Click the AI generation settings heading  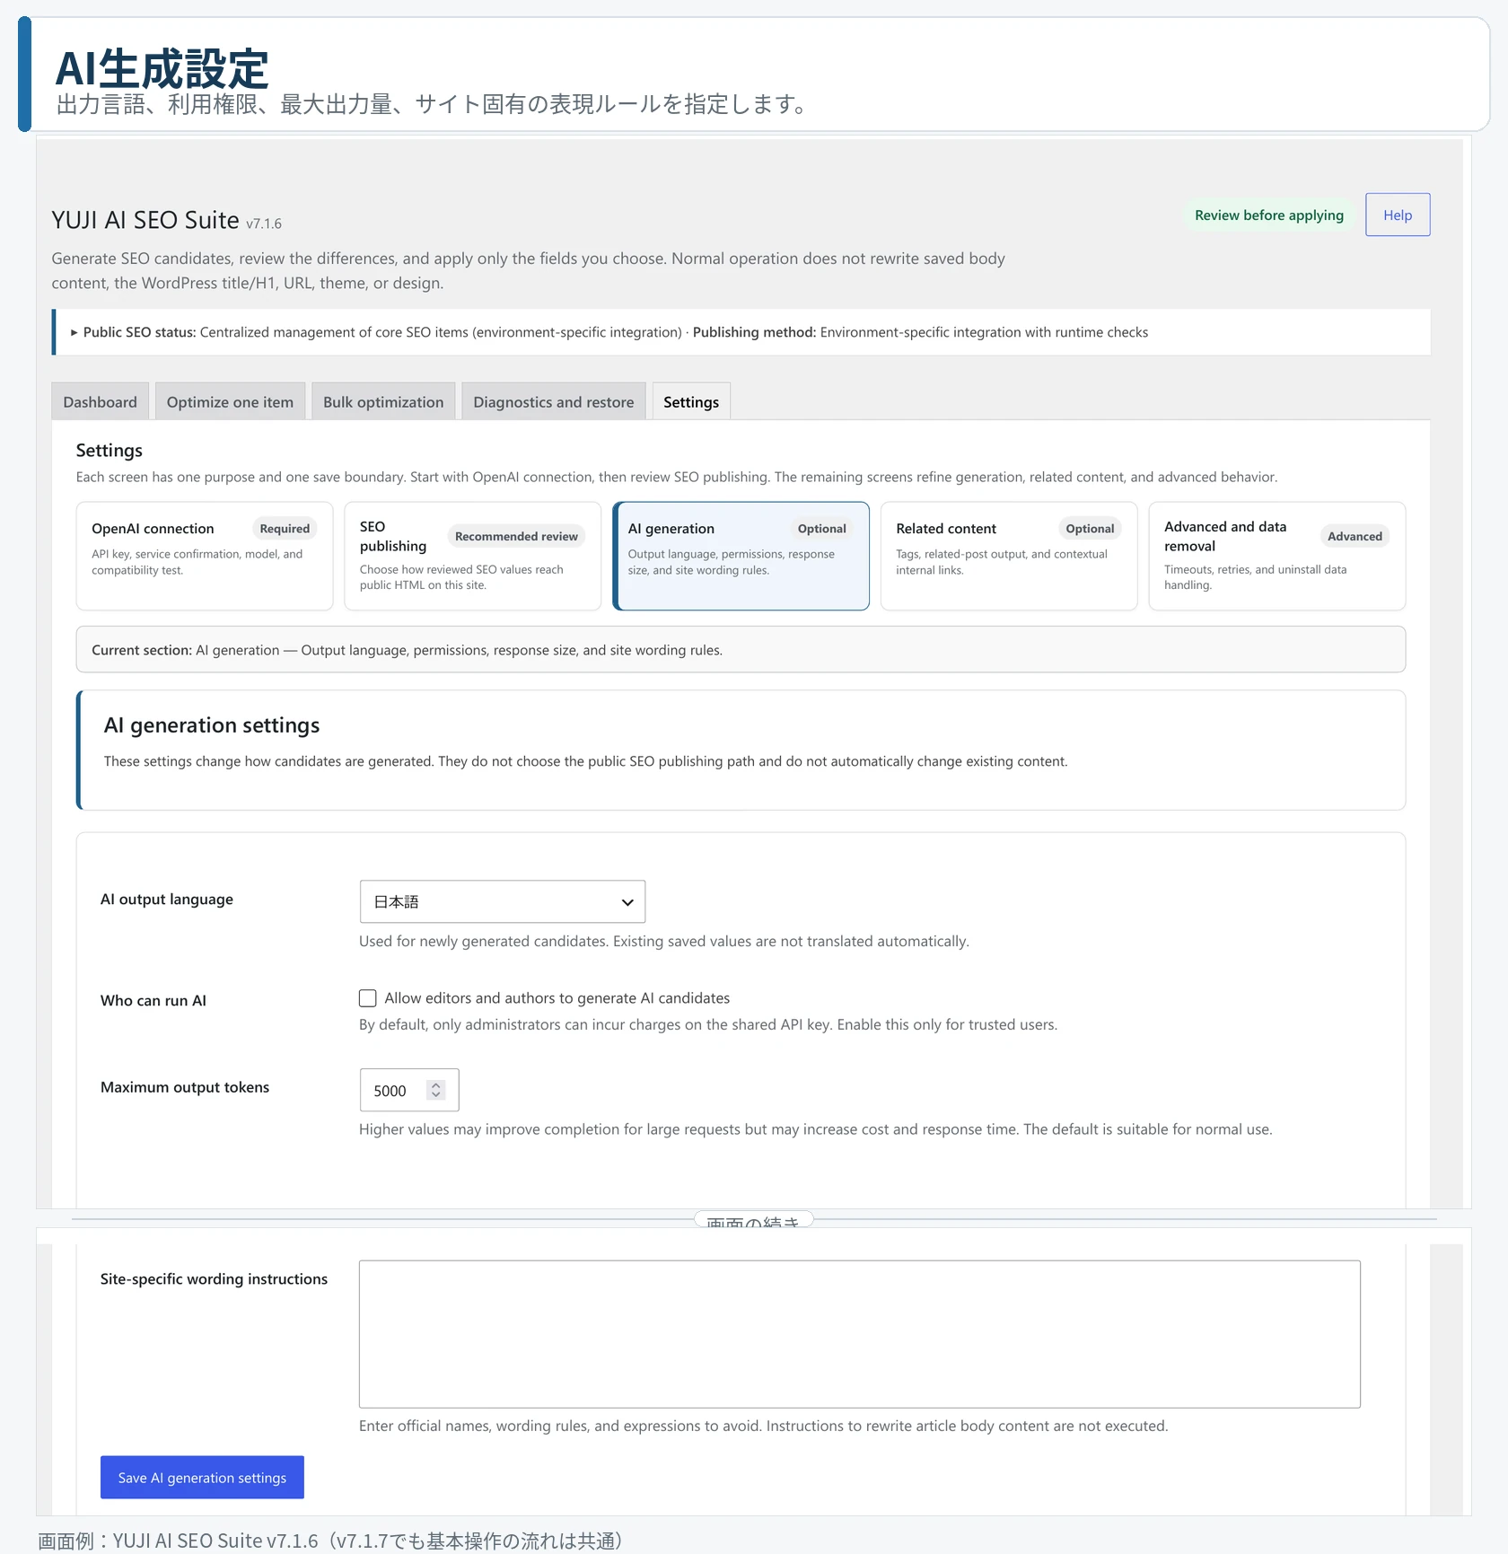coord(212,725)
